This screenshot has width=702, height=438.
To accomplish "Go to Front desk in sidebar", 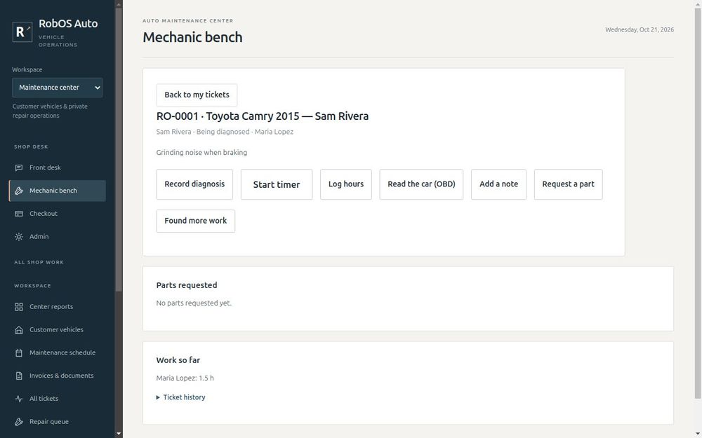I will click(58, 167).
